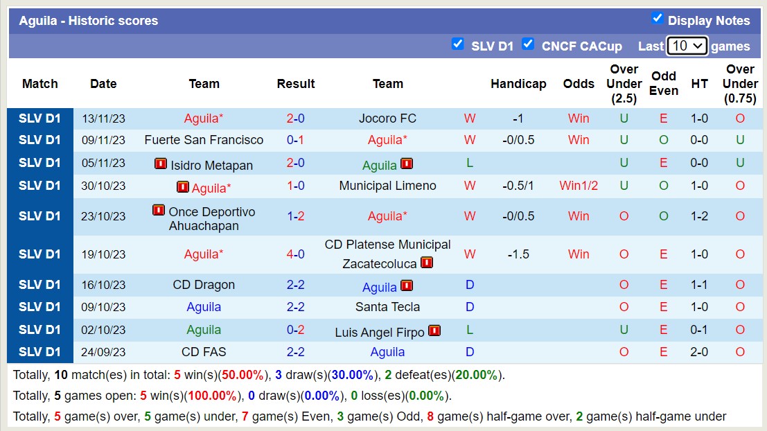Screen dimensions: 767x431
Task: Click red card icon before Aguila on 30/10/23
Action: tap(183, 187)
